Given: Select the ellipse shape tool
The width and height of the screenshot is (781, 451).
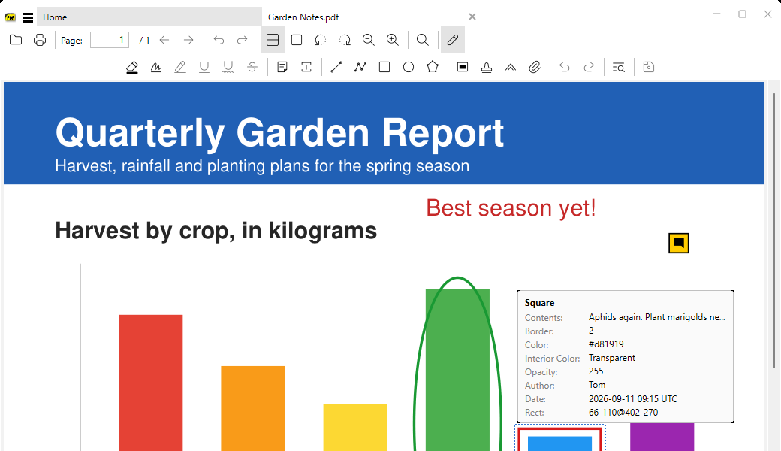Looking at the screenshot, I should [409, 68].
